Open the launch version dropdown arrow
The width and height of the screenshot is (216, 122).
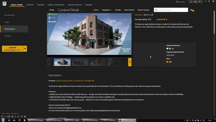[x=25, y=49]
